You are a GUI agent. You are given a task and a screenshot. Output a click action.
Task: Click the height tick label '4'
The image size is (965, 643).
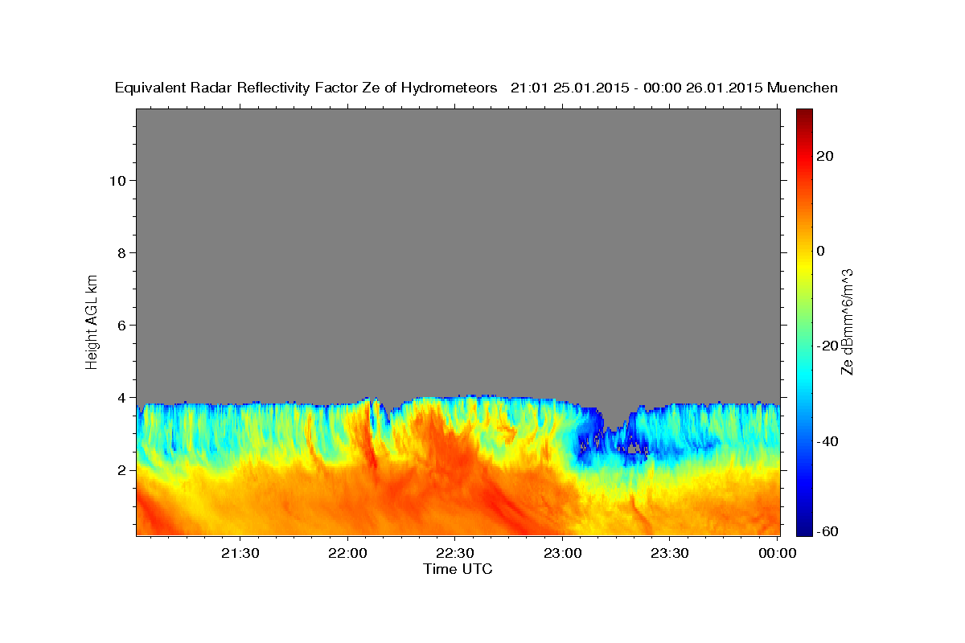(122, 397)
